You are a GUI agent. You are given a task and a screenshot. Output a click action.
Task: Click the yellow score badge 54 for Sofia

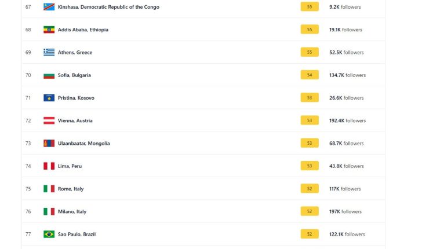[x=310, y=75]
